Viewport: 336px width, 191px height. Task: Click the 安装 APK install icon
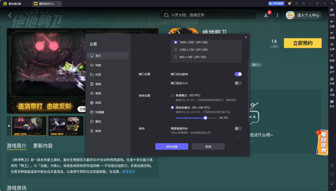click(x=332, y=79)
